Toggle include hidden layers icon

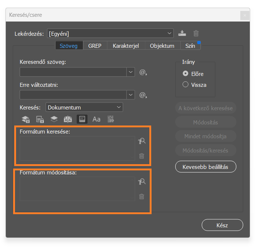pyautogui.click(x=54, y=119)
